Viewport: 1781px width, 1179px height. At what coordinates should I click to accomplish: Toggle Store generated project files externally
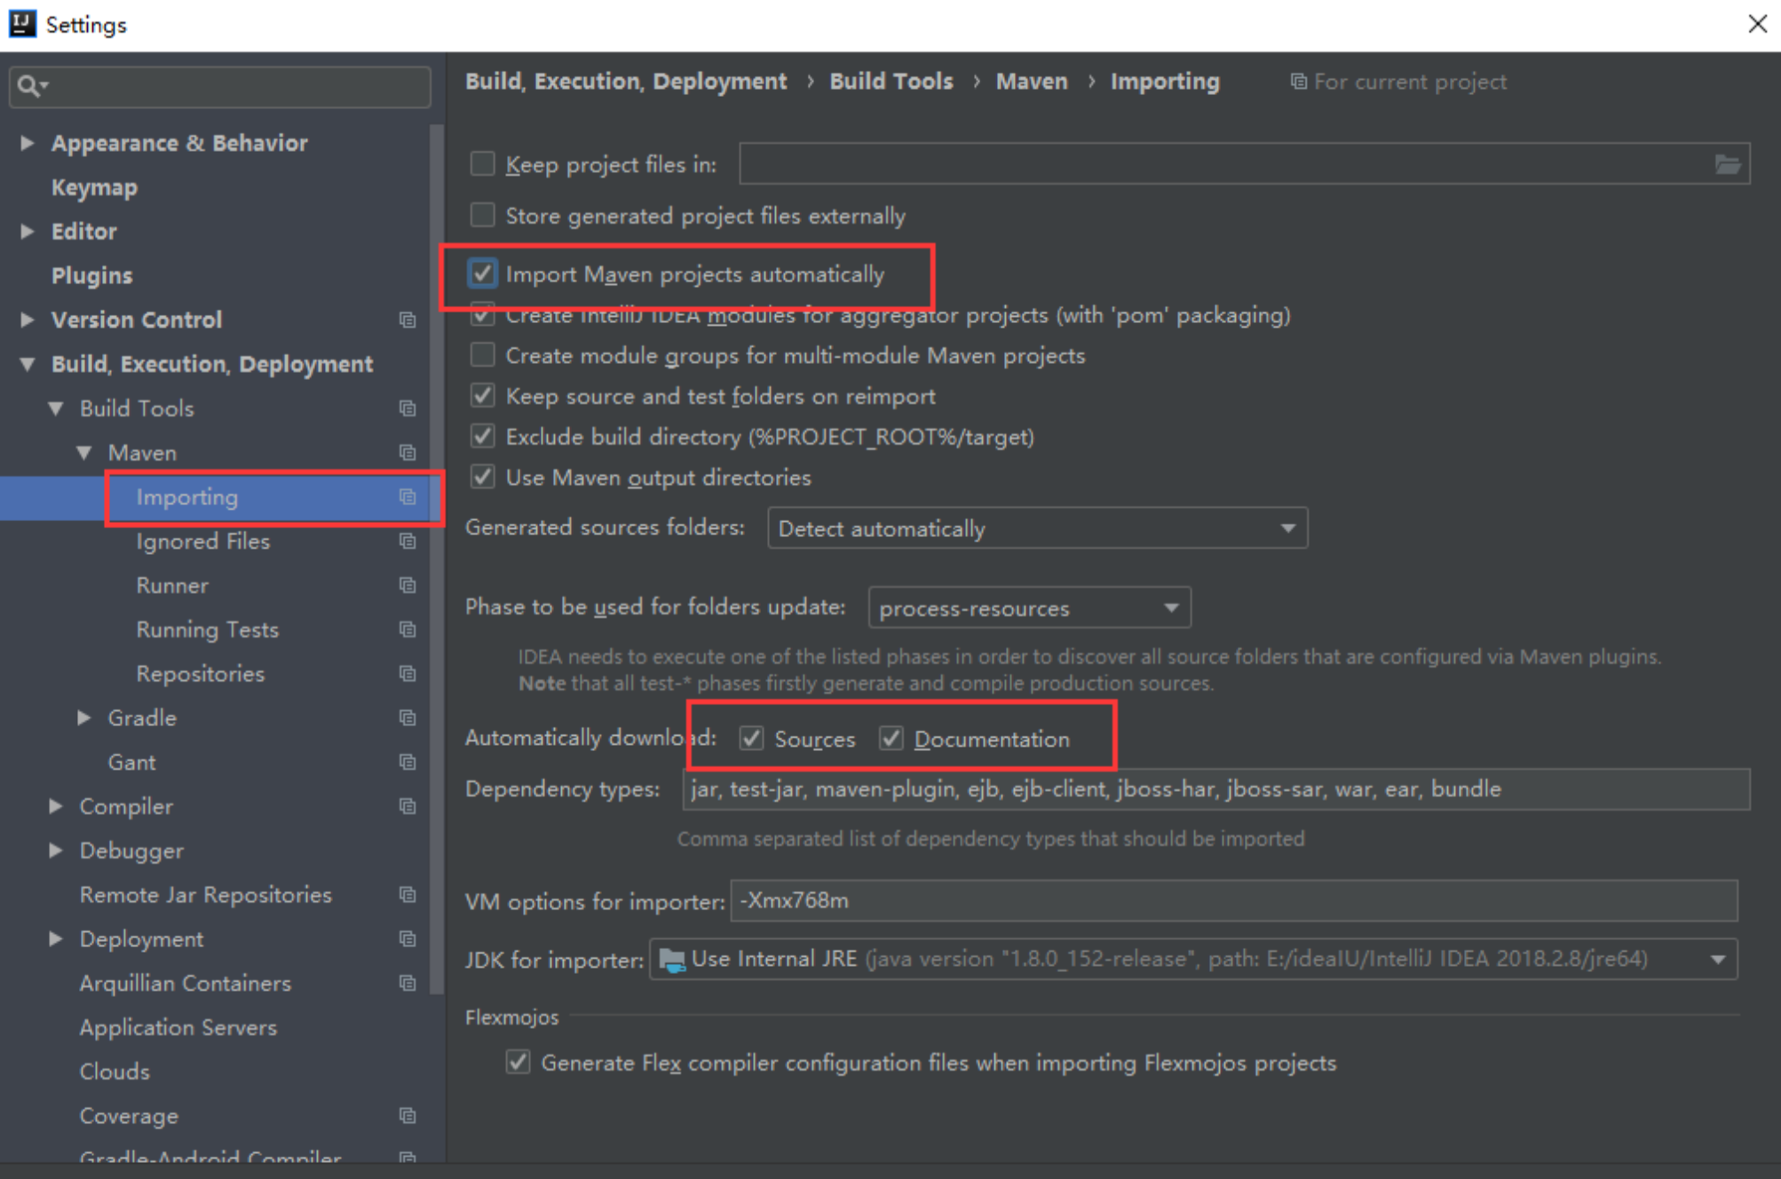(482, 215)
